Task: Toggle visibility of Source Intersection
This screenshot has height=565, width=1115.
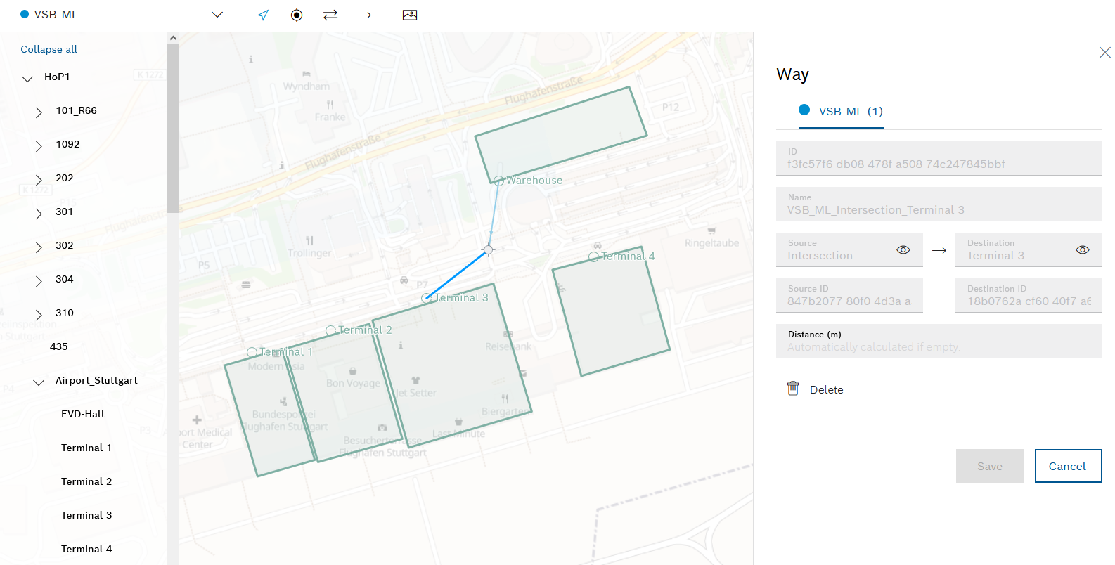Action: click(x=903, y=250)
